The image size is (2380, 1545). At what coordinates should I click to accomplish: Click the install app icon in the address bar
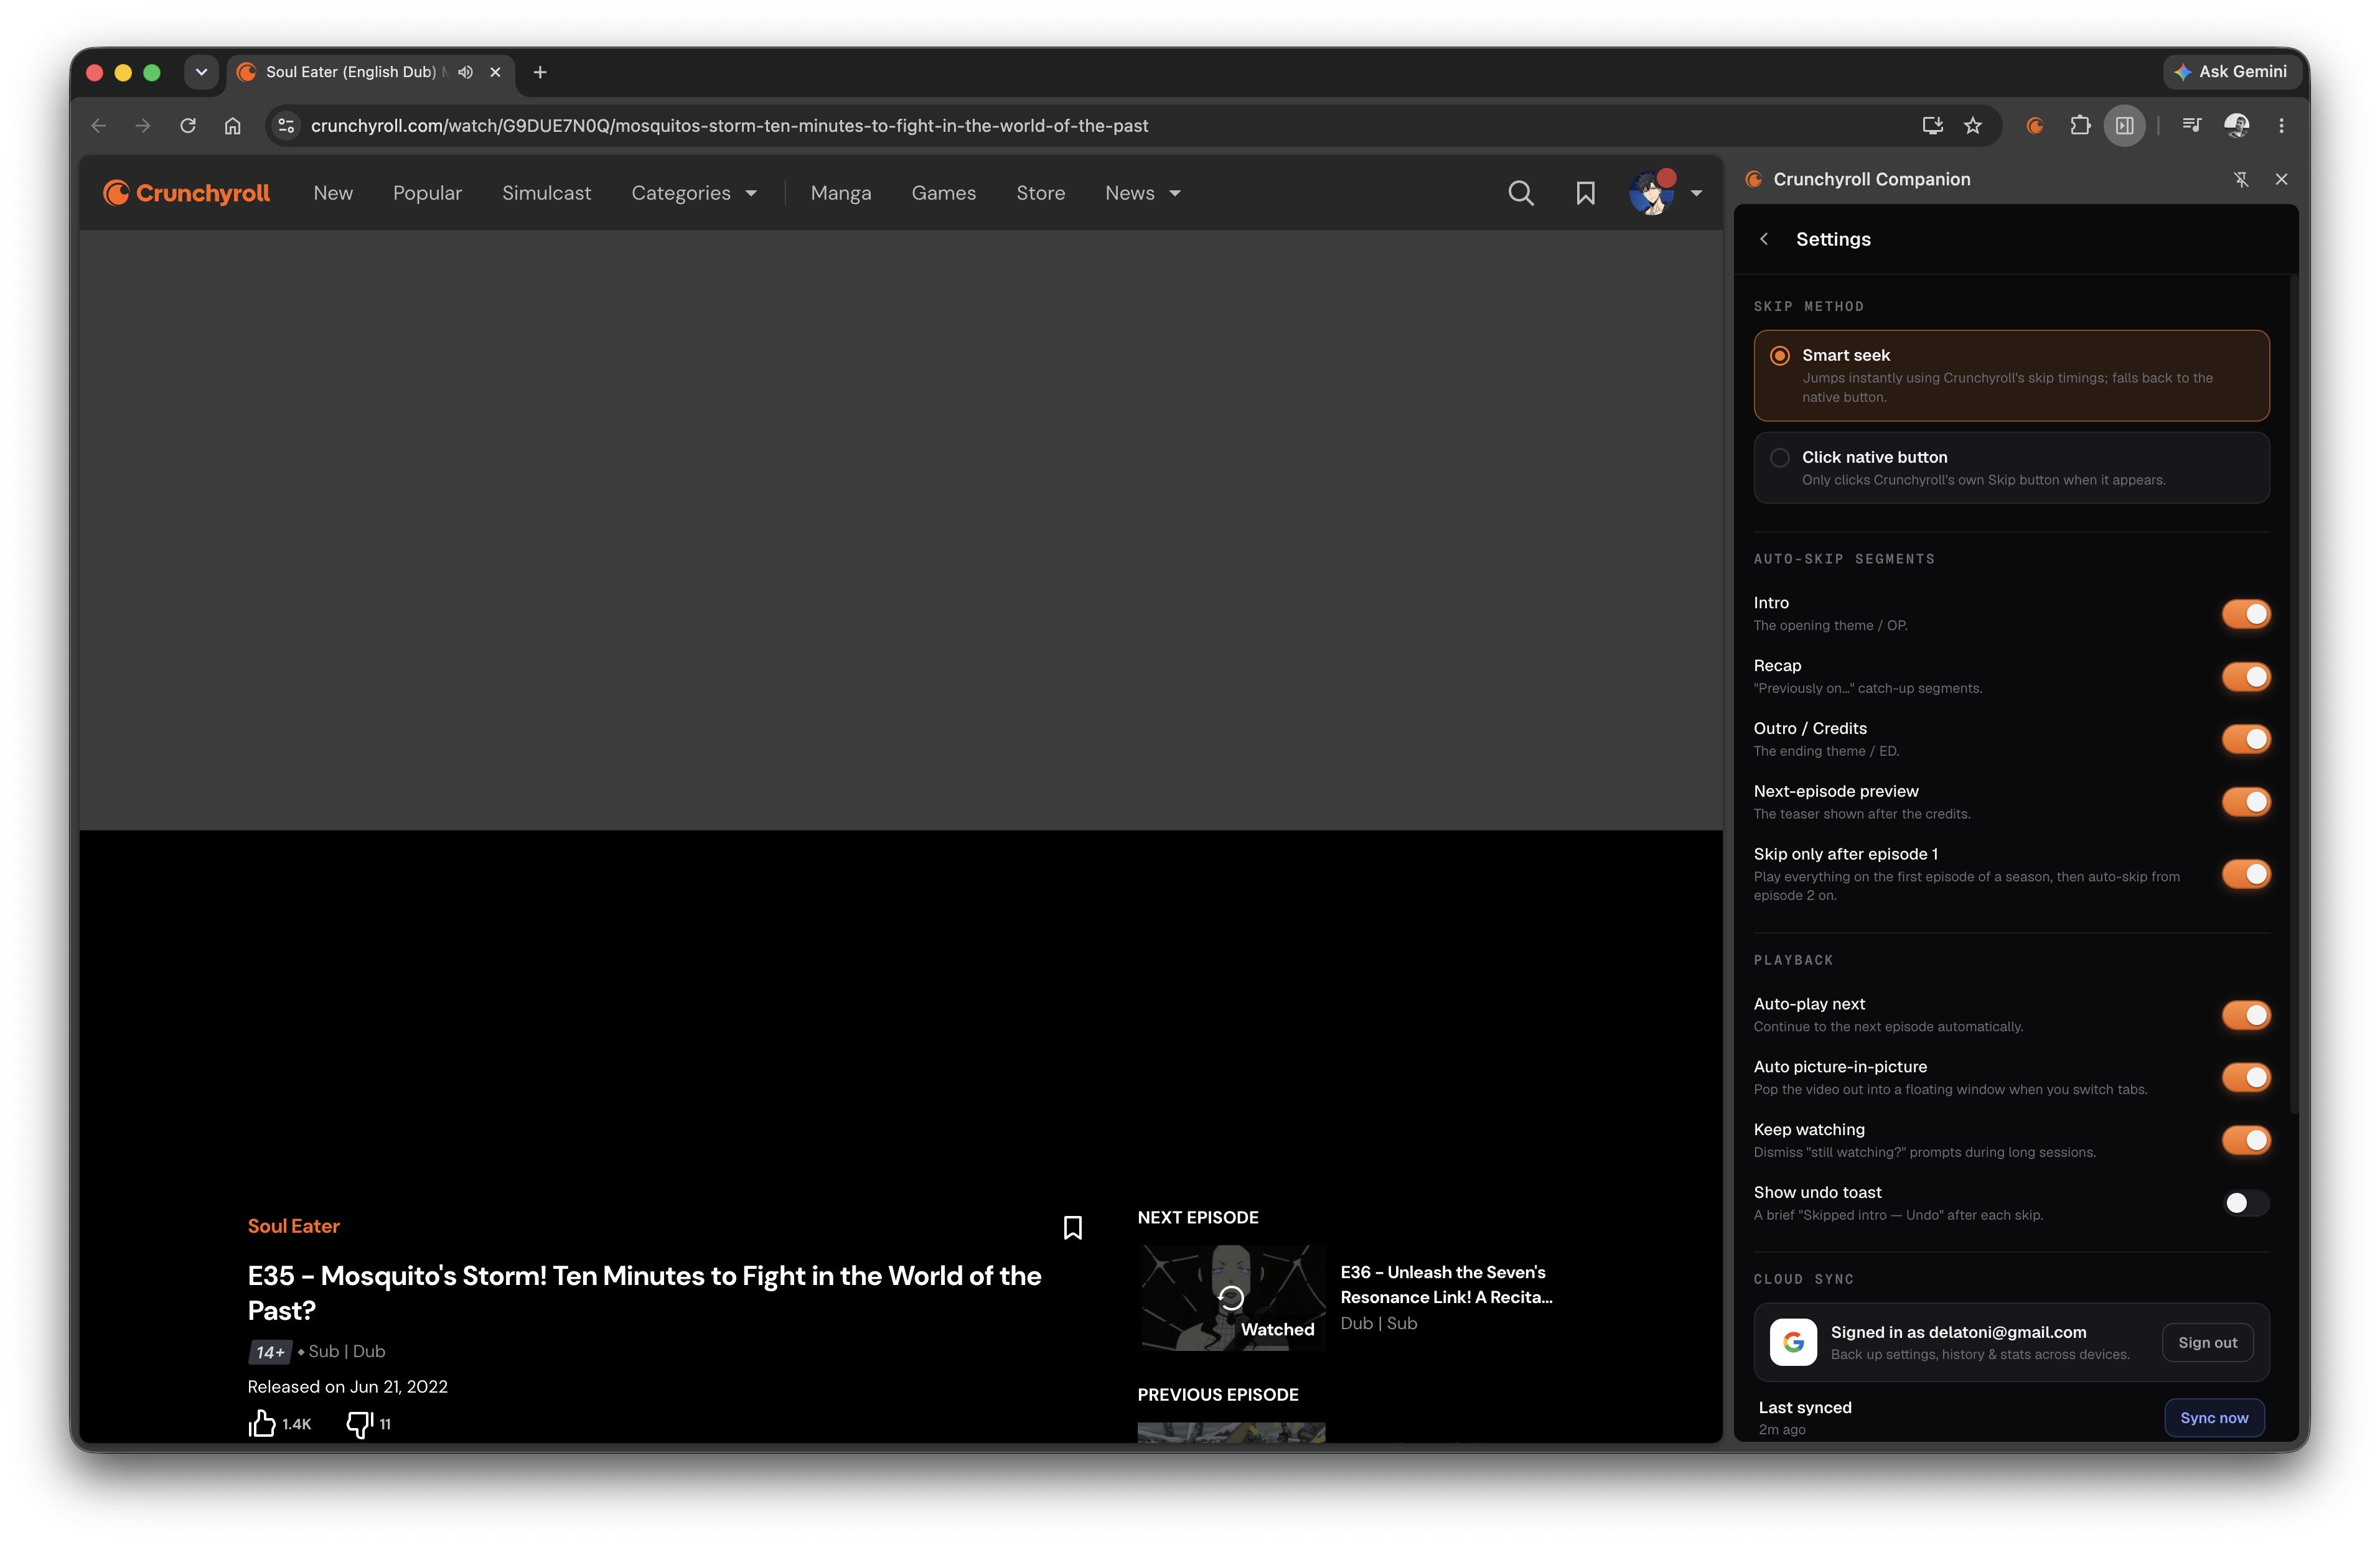click(x=1932, y=126)
